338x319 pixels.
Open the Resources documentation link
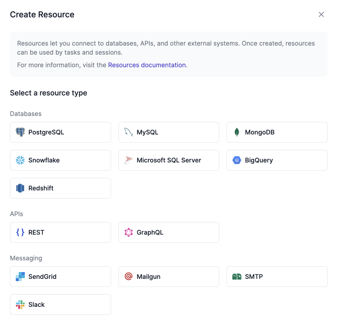[x=147, y=65]
